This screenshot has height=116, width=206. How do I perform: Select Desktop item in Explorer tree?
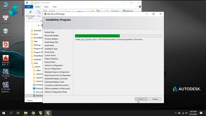(x=38, y=88)
